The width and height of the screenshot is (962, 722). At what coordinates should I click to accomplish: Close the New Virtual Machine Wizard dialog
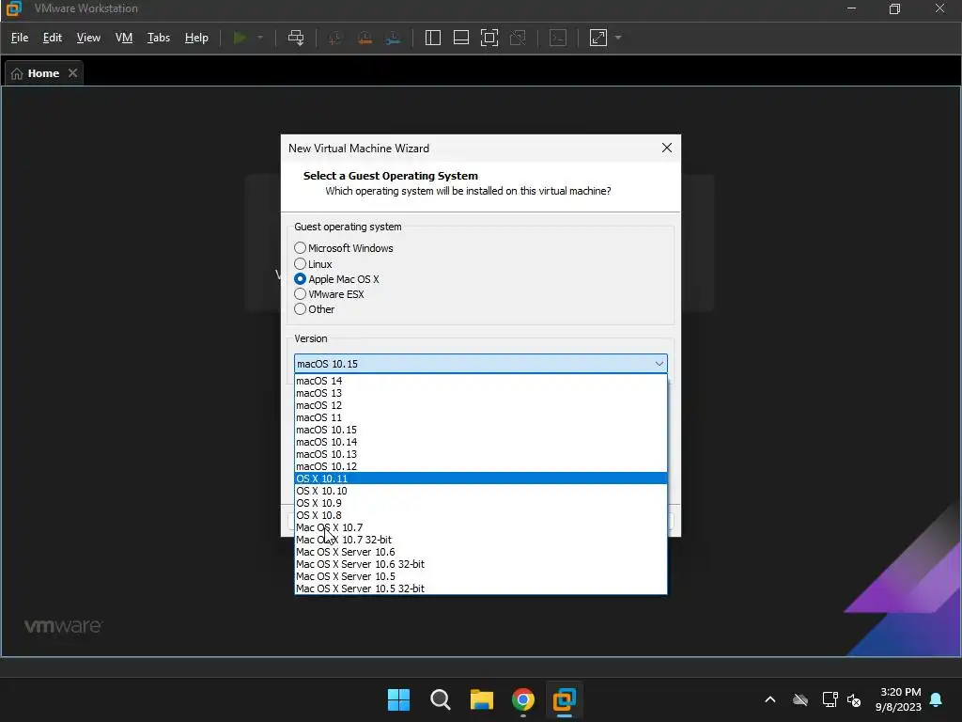click(667, 148)
